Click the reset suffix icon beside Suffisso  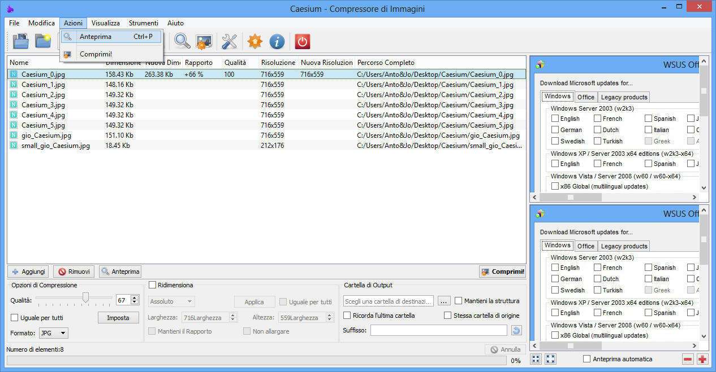(x=516, y=330)
